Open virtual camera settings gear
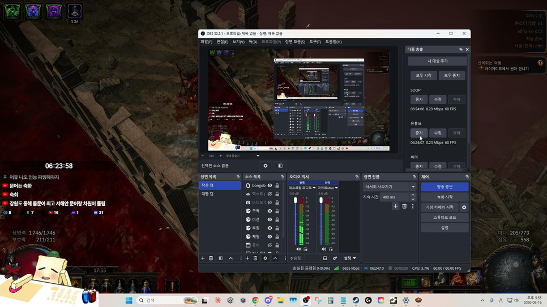Viewport: 547px width, 307px height. [x=464, y=207]
